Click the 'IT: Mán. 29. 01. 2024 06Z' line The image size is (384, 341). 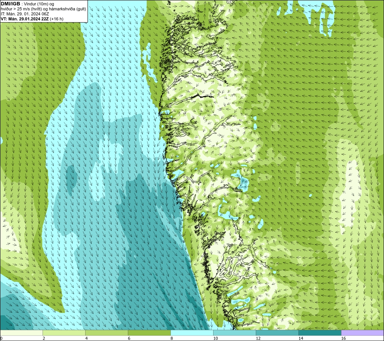(x=25, y=14)
